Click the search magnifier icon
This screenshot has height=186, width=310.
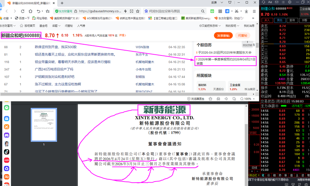click(203, 11)
